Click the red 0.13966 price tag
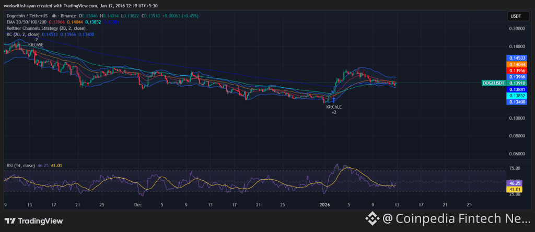This screenshot has width=535, height=232. 516,70
